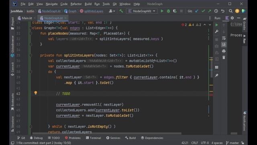The width and height of the screenshot is (257, 145).
Task: Open the user account dropdown in the toolbar
Action: click(112, 11)
